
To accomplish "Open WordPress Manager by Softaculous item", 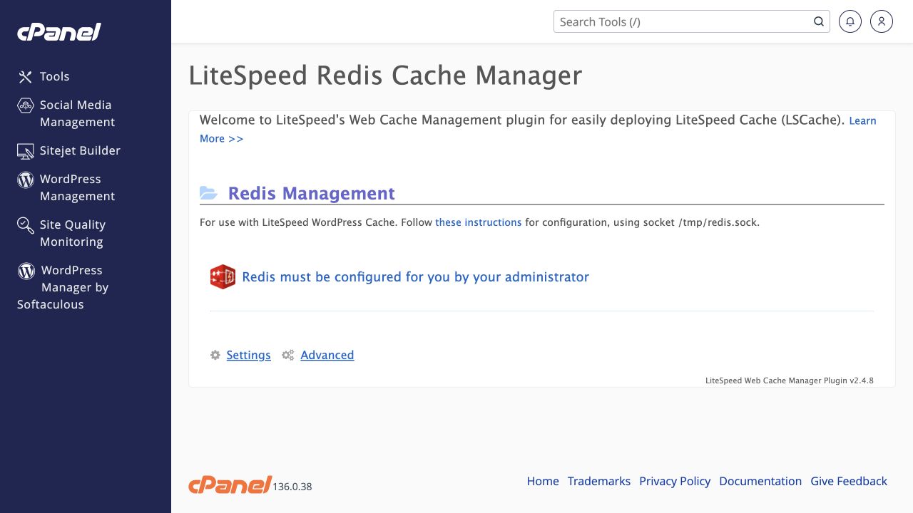I will tap(63, 287).
